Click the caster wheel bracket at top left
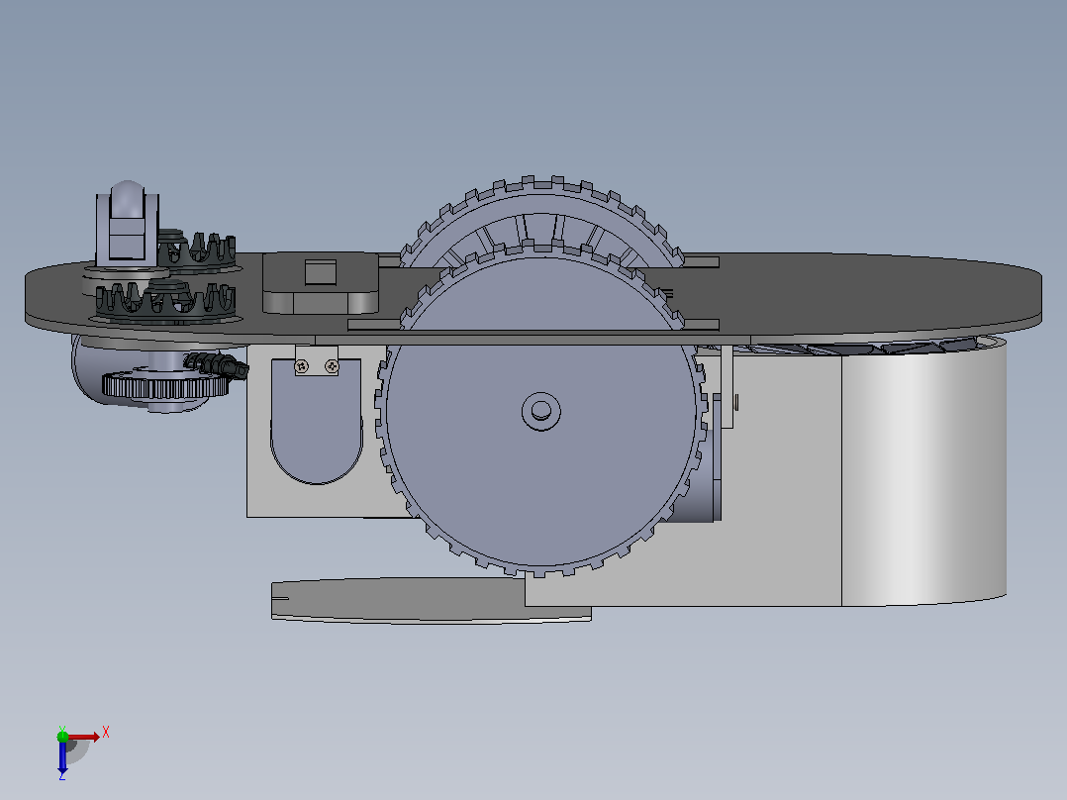 tap(128, 223)
